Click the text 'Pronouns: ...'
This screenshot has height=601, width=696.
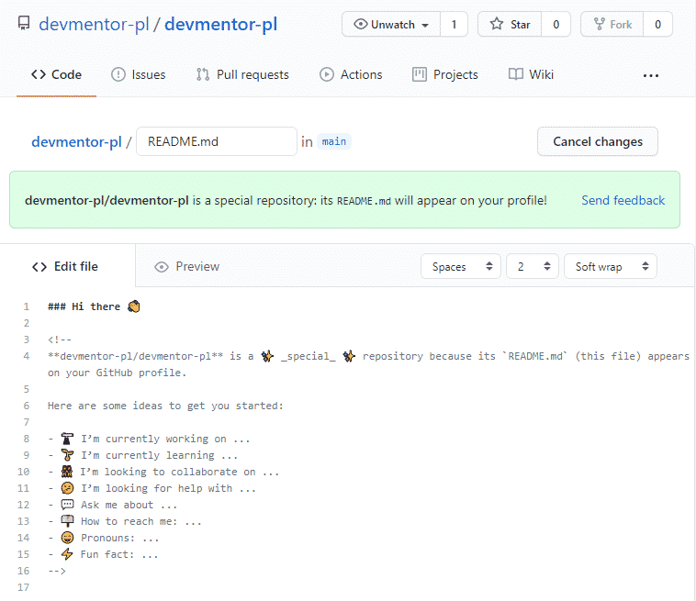(120, 538)
